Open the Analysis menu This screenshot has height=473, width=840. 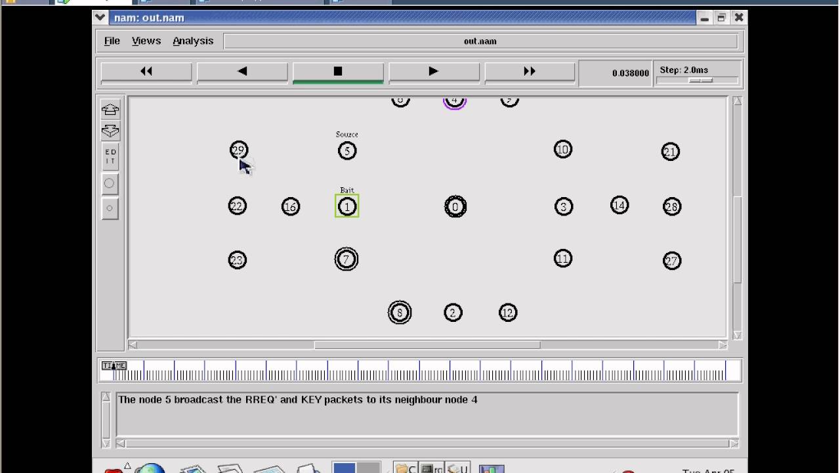193,41
